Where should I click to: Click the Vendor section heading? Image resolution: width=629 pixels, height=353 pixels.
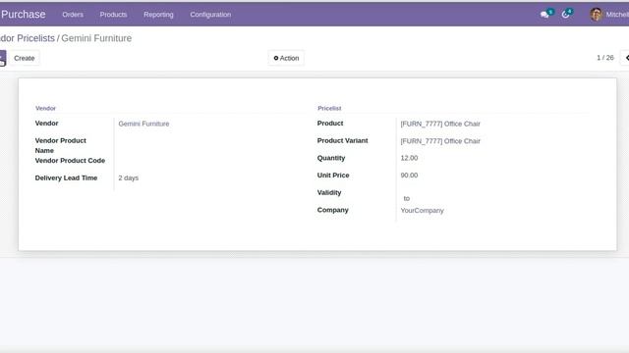click(45, 108)
